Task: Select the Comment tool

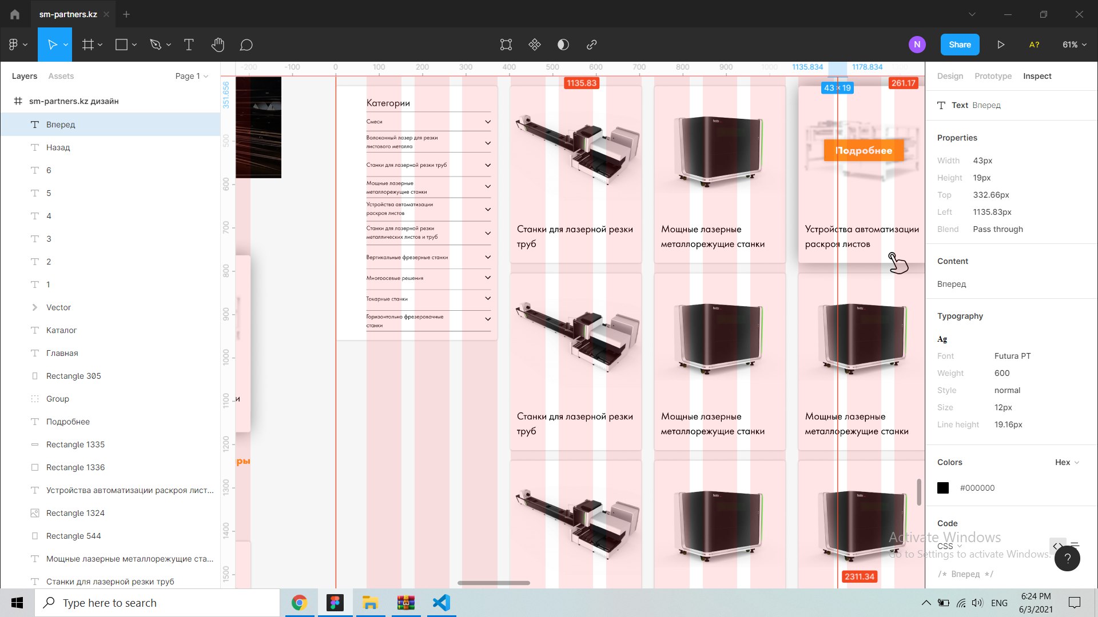Action: tap(246, 45)
